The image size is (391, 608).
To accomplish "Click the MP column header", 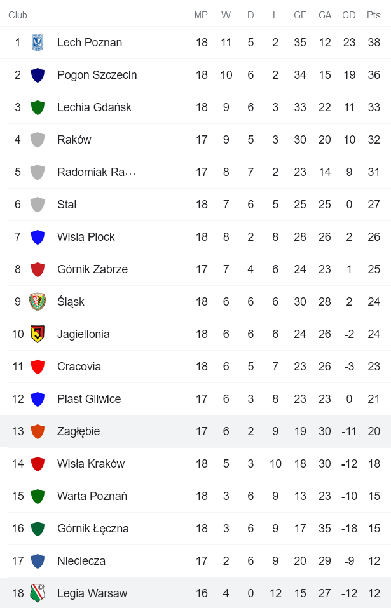I will [201, 15].
